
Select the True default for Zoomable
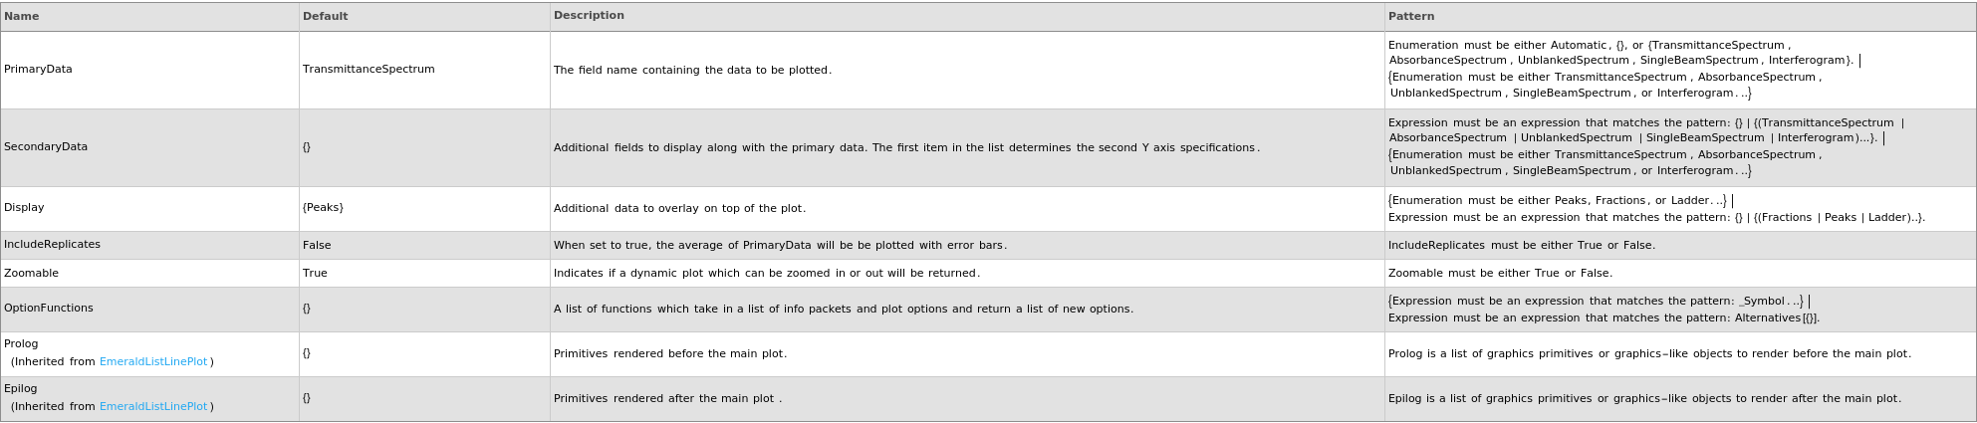point(315,274)
